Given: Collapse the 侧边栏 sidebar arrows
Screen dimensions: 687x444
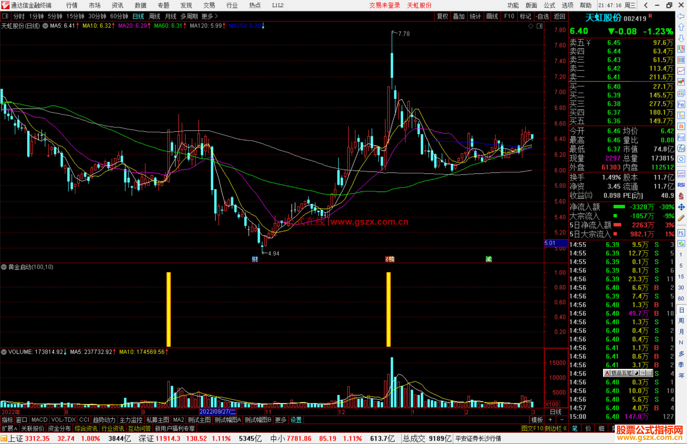Looking at the screenshot, I should pos(565,428).
